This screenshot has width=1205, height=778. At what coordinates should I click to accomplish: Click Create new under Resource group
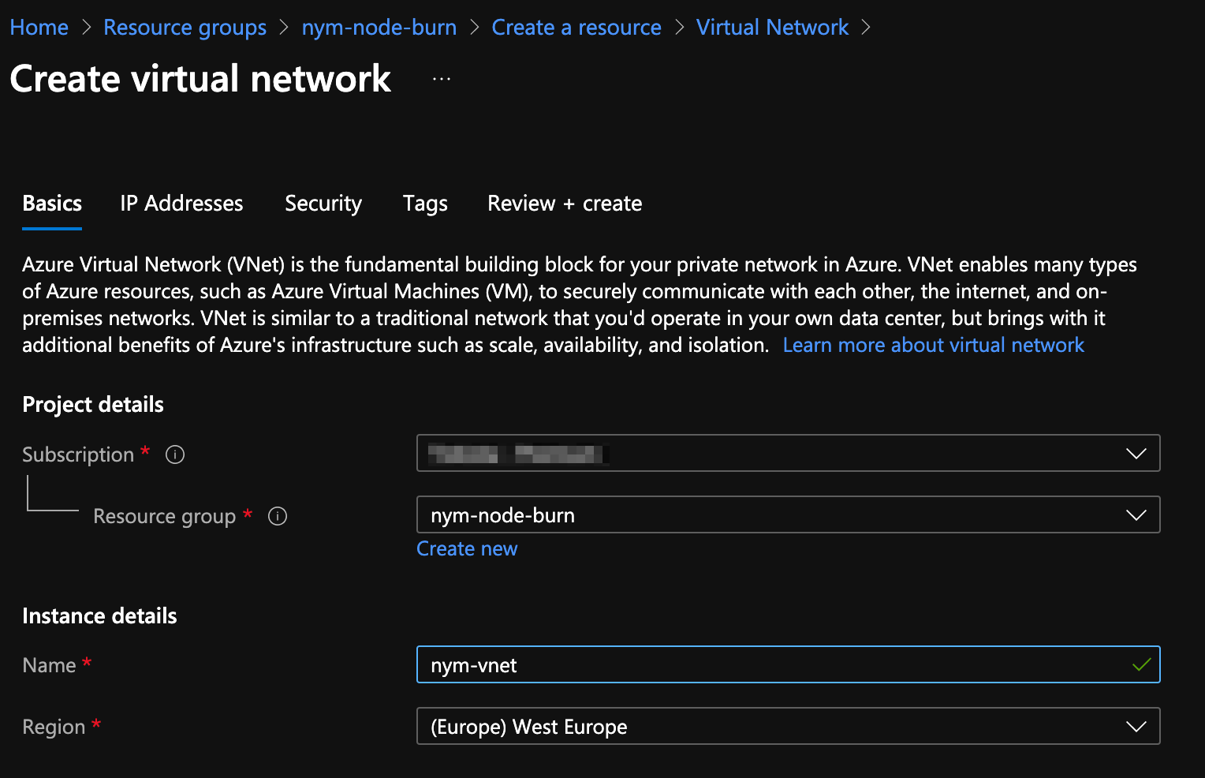point(467,548)
